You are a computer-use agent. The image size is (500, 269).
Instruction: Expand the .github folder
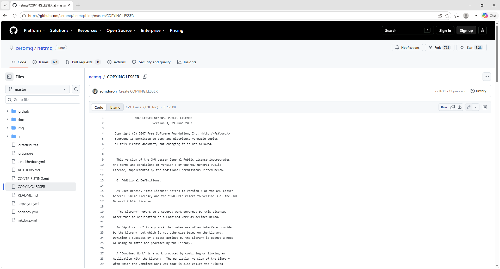point(7,111)
